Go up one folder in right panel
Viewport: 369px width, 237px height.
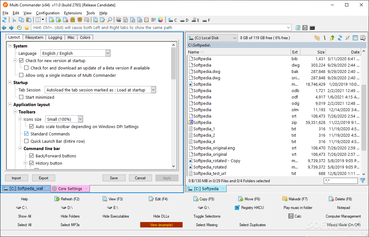pyautogui.click(x=332, y=38)
